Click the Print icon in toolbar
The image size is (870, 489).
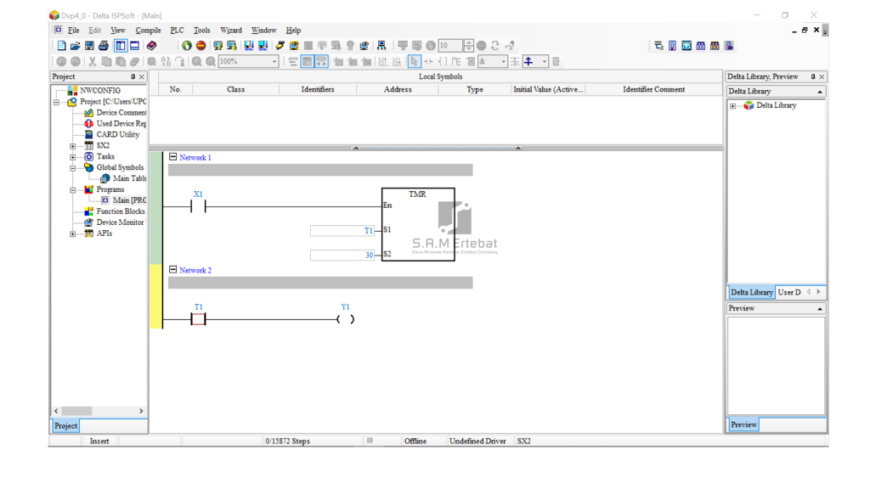point(103,46)
